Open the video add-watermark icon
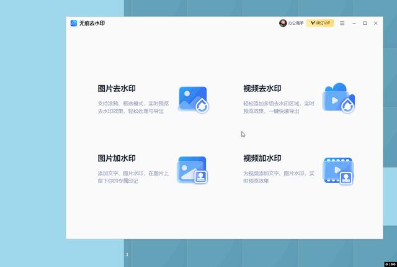Image resolution: width=397 pixels, height=267 pixels. click(x=338, y=171)
